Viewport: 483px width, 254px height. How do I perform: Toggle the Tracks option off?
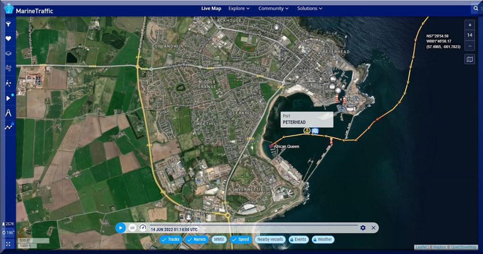170,239
